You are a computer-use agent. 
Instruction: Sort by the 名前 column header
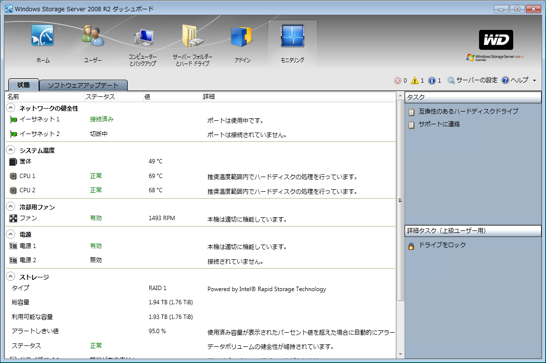coord(45,97)
